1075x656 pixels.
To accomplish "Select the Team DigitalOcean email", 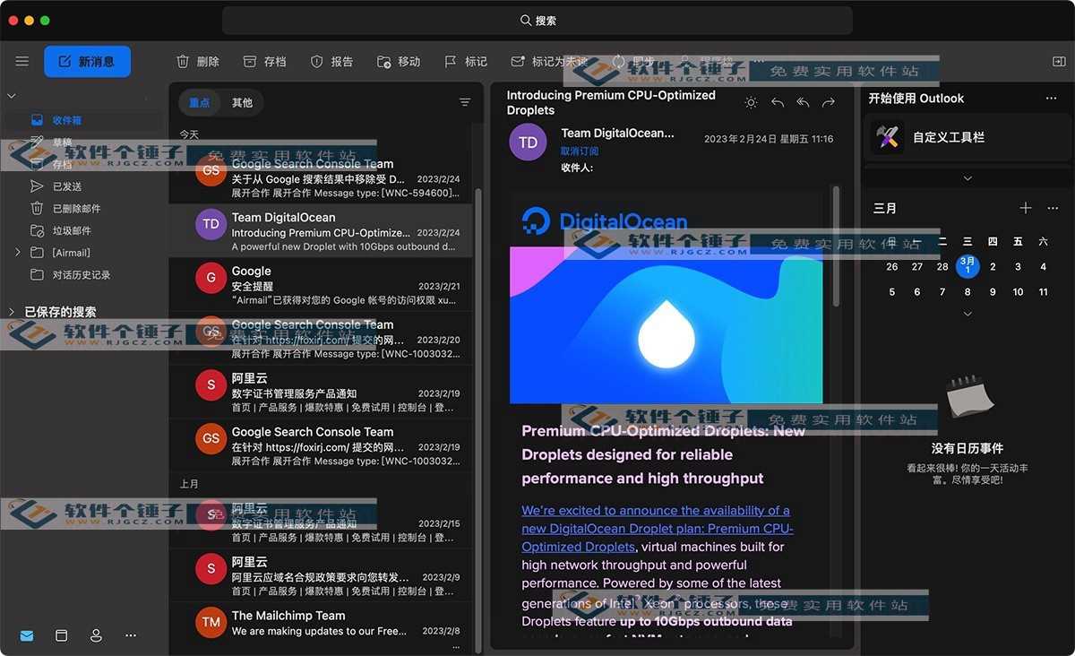I will click(321, 231).
